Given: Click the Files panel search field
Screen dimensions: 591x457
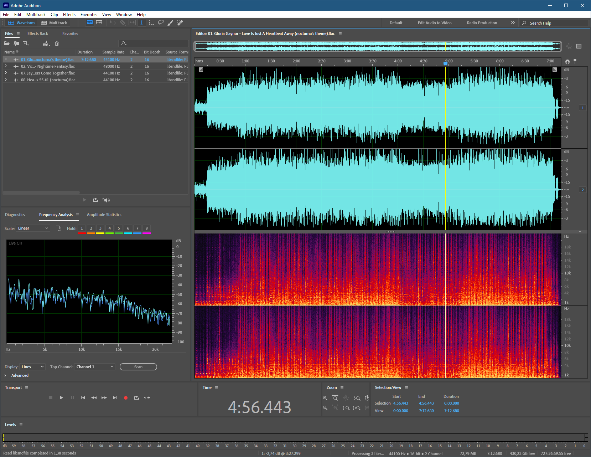Looking at the screenshot, I should click(154, 43).
